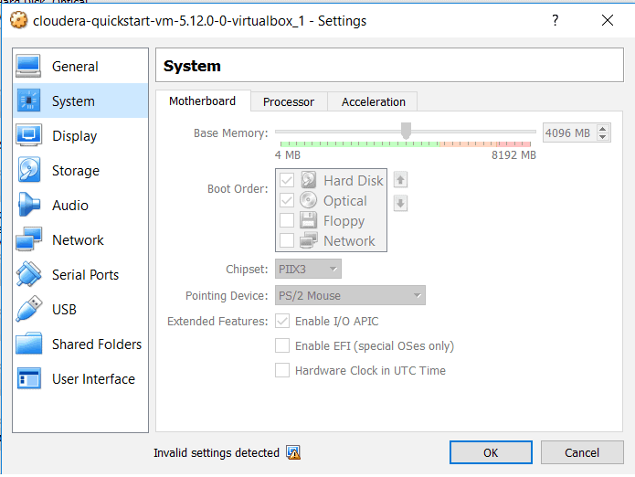Click the Base Memory slider handle
Viewport: 635px width, 477px height.
click(406, 132)
